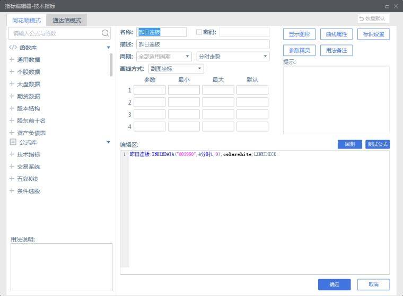Open the 画线方式 副图坐标 dropdown
The image size is (403, 296).
(176, 69)
